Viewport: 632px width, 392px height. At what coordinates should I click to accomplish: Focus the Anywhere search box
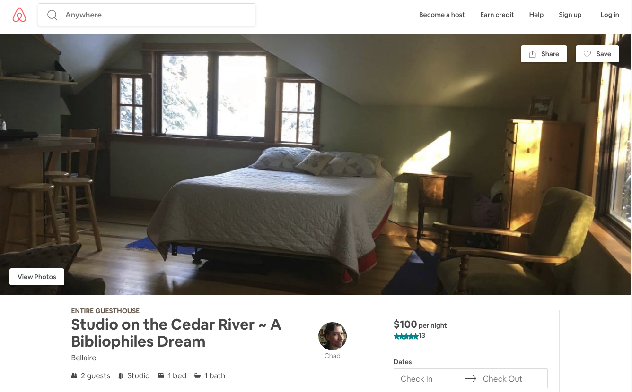point(147,15)
